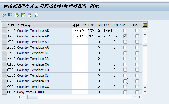Click the Pe column header
This screenshot has height=104, width=169.
tap(85, 25)
